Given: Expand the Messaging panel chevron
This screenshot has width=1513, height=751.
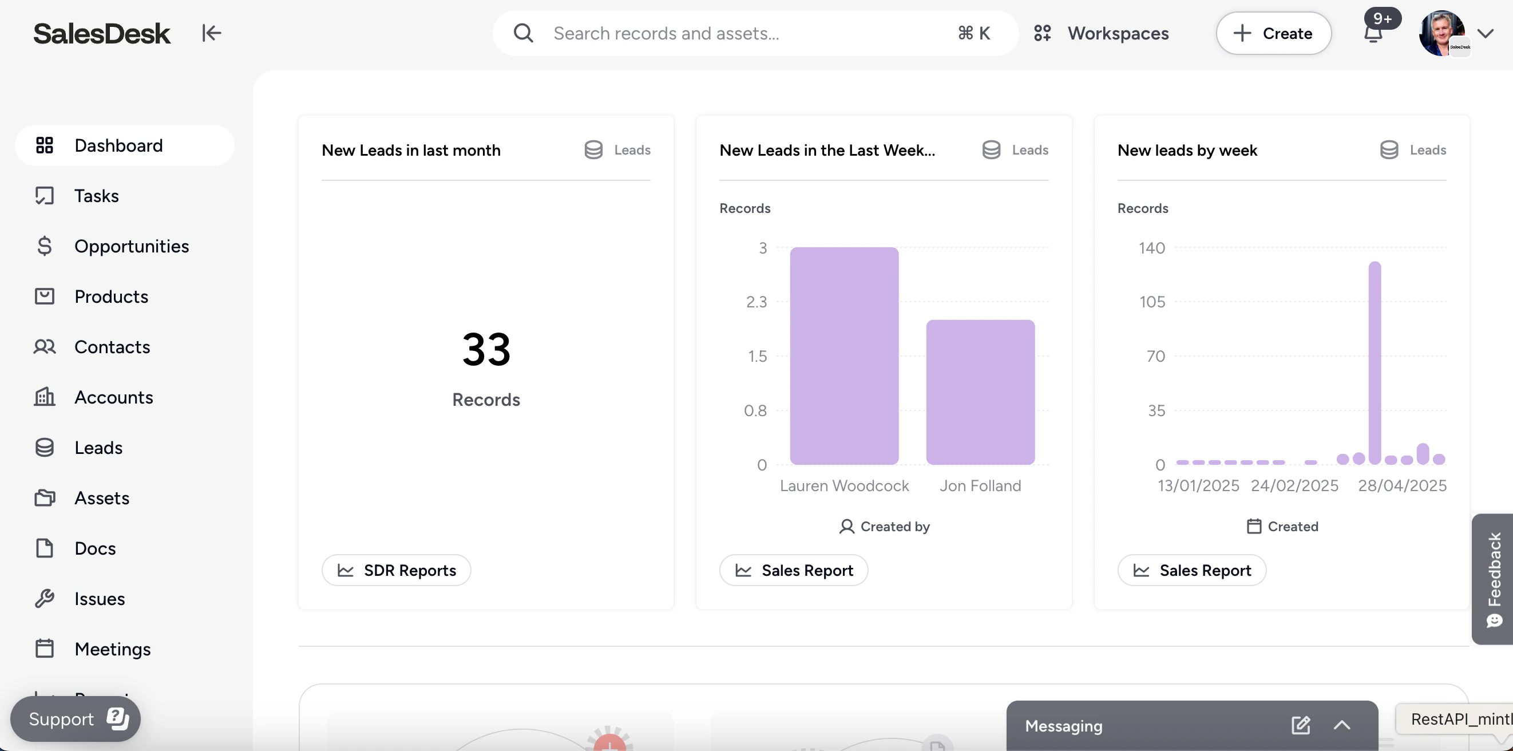Looking at the screenshot, I should [x=1341, y=725].
